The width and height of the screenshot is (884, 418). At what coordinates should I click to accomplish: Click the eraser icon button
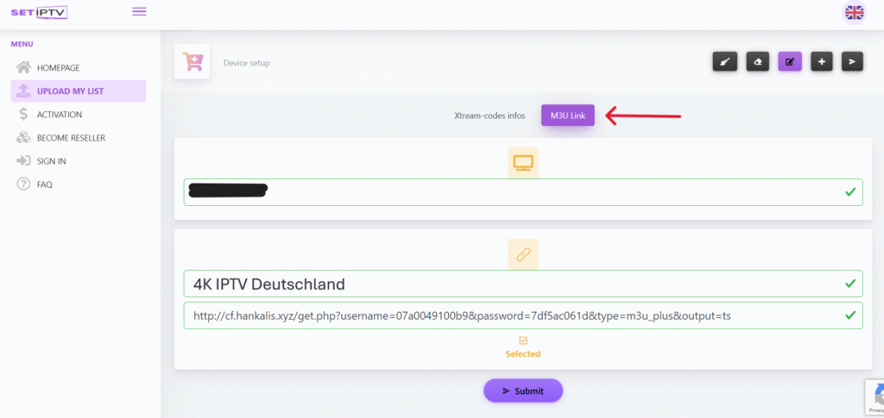tap(757, 62)
